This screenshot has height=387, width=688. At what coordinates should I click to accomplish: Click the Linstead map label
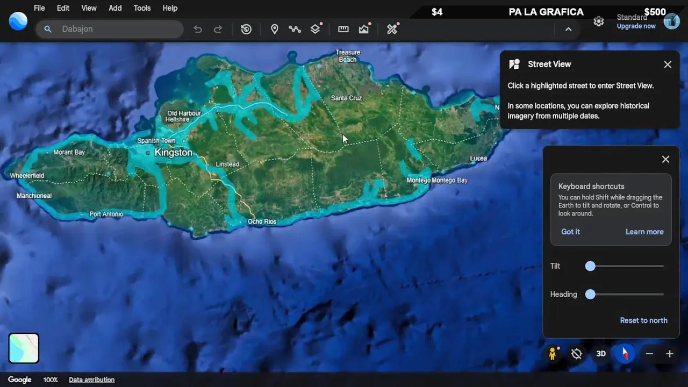click(227, 164)
